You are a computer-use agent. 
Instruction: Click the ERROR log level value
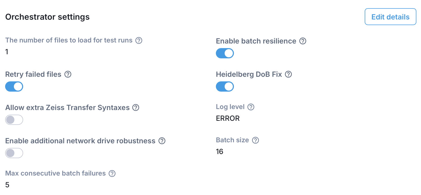pyautogui.click(x=228, y=118)
